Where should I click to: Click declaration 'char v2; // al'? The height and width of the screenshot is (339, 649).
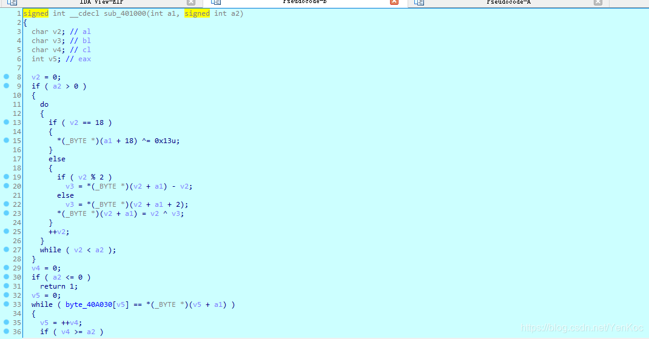[x=61, y=32]
